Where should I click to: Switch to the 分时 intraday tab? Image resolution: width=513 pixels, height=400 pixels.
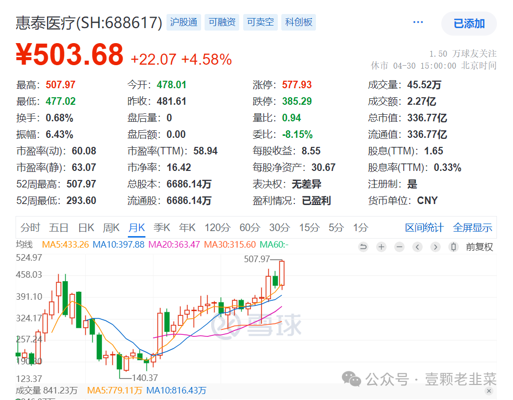coord(30,228)
